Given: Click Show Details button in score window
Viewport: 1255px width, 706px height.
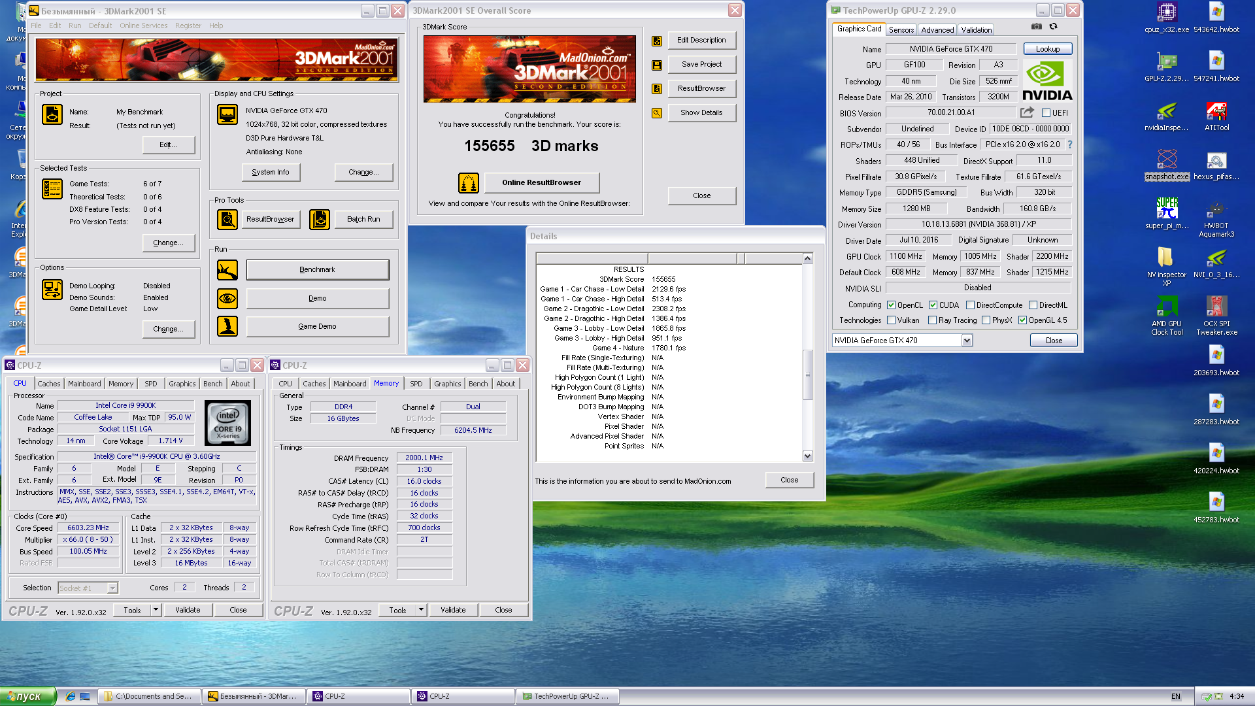Looking at the screenshot, I should (701, 113).
